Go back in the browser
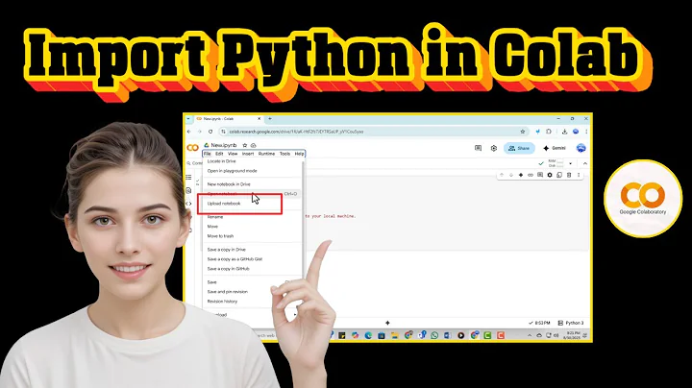The height and width of the screenshot is (388, 692). [x=189, y=132]
